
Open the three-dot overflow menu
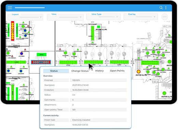click(166, 8)
